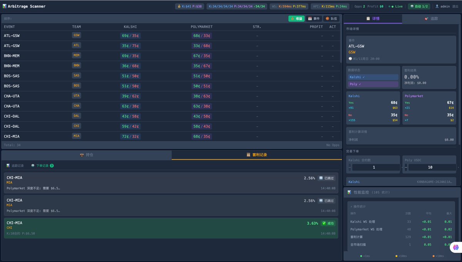The height and width of the screenshot is (262, 462).
Task: Click the Kalshi WS 处理 stats row
Action: (x=401, y=222)
